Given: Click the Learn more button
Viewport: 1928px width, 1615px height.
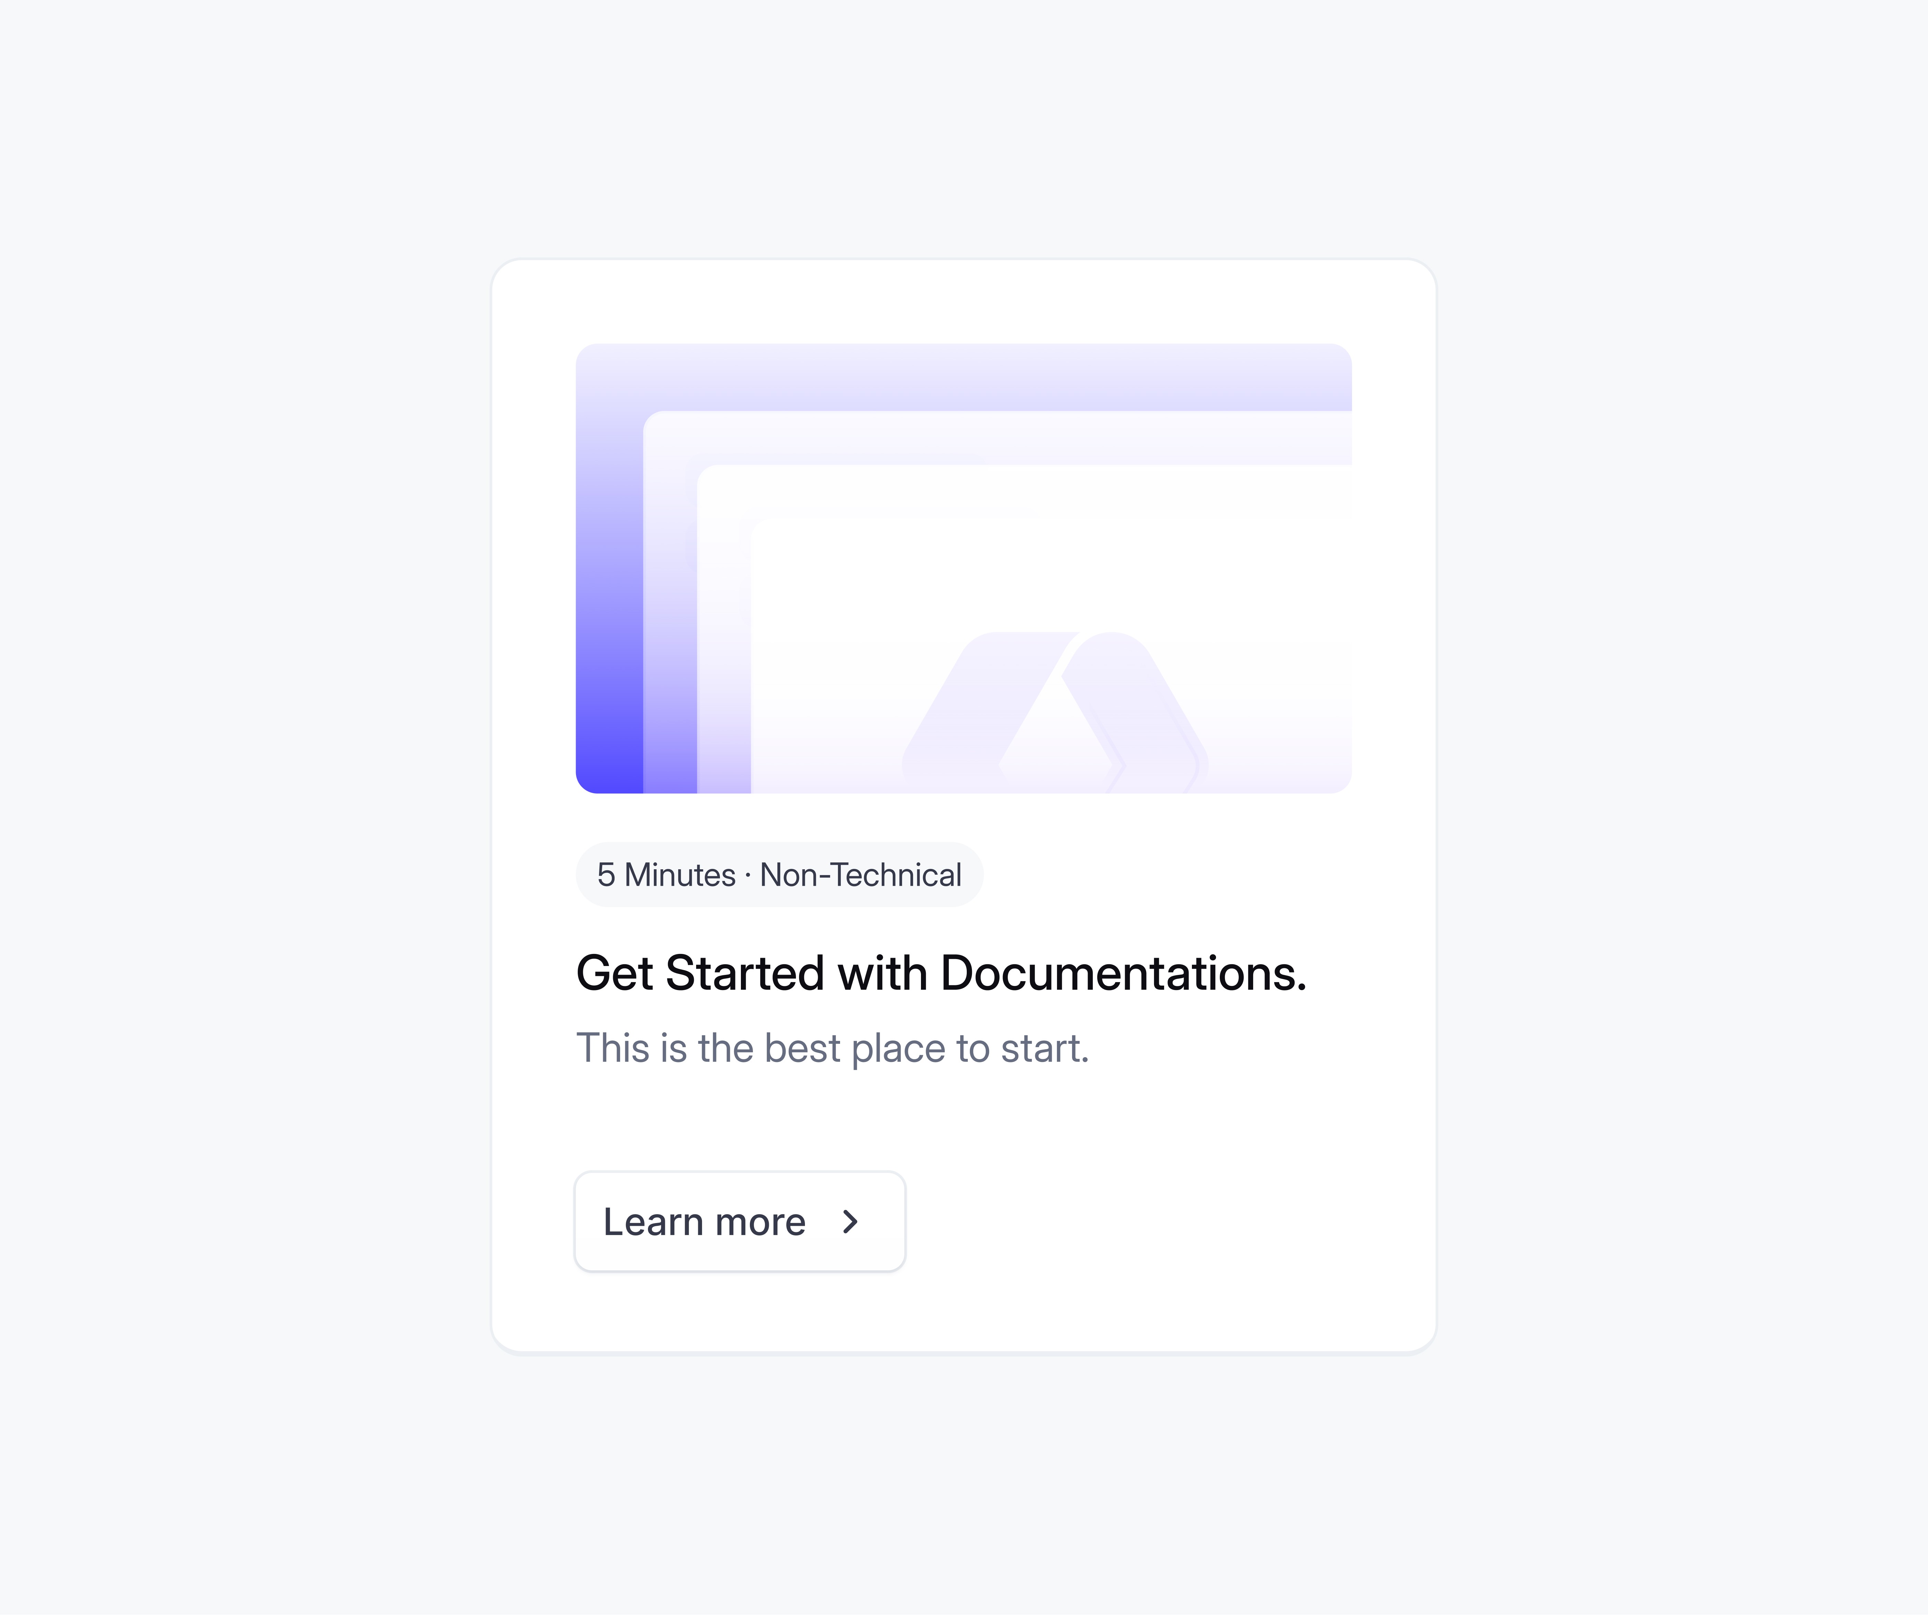Looking at the screenshot, I should tap(740, 1221).
